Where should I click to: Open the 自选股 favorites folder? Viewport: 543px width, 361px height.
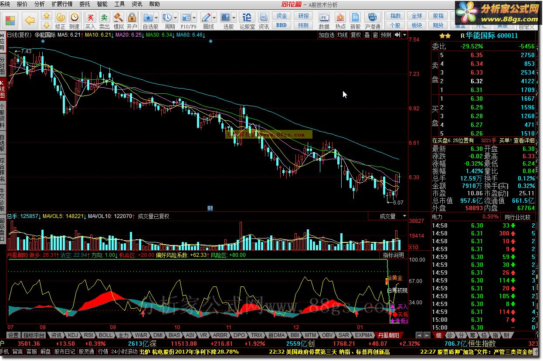point(148,17)
